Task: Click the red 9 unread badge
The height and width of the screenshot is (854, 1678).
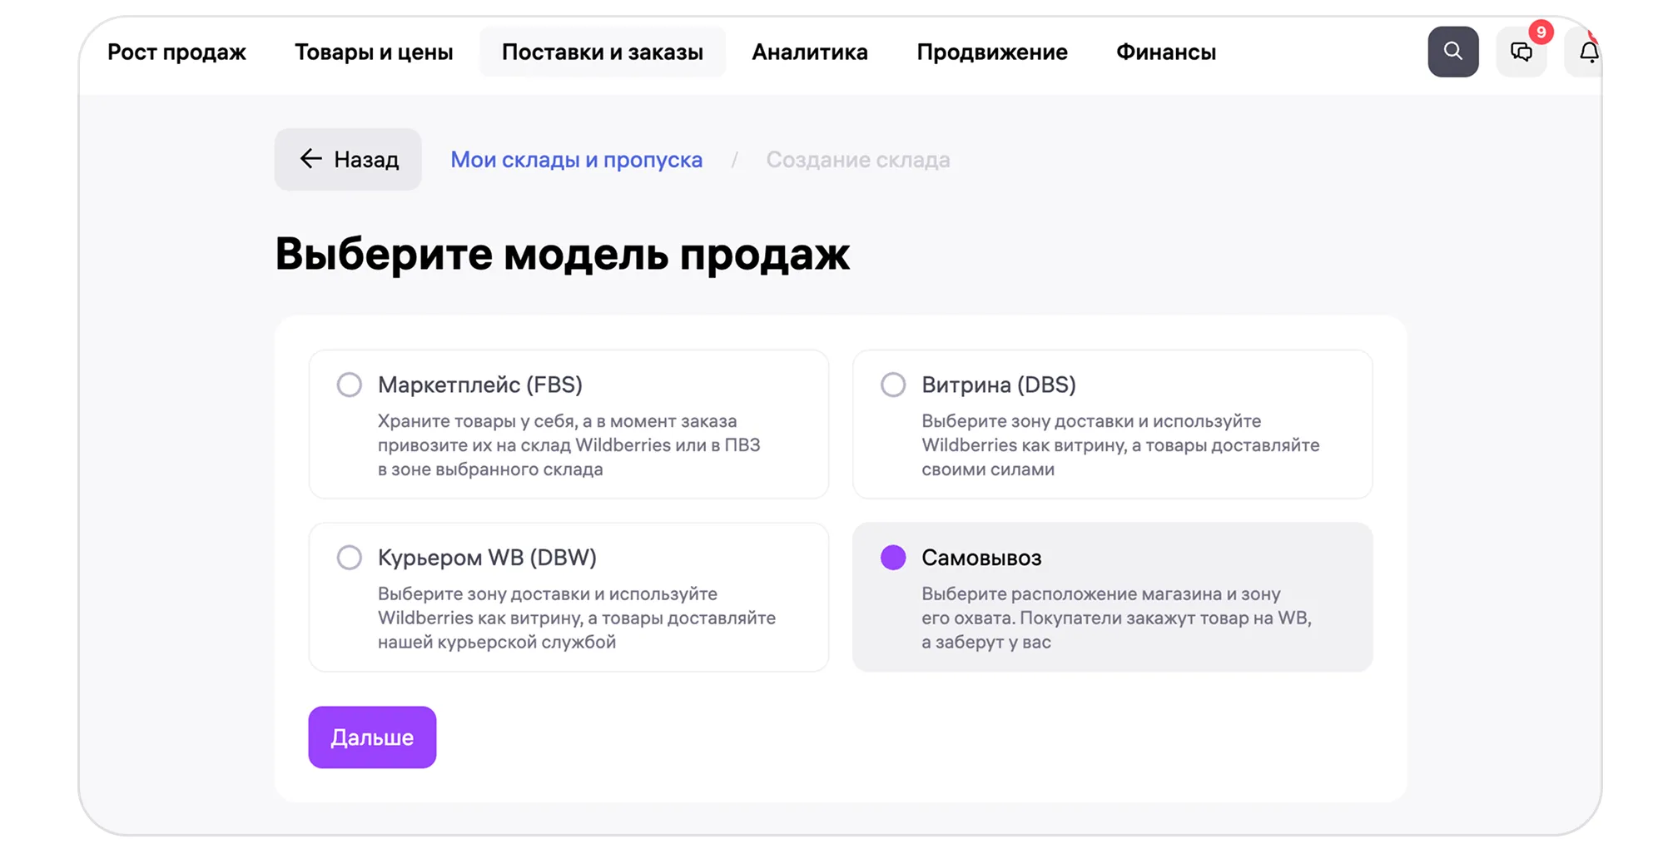Action: coord(1541,32)
